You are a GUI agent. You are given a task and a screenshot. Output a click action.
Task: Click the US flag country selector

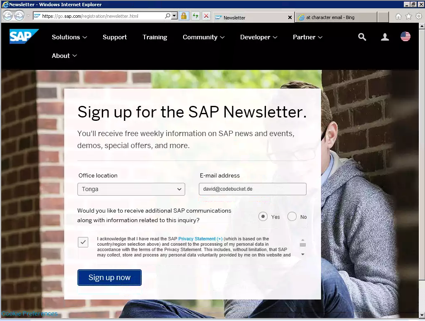(x=405, y=36)
